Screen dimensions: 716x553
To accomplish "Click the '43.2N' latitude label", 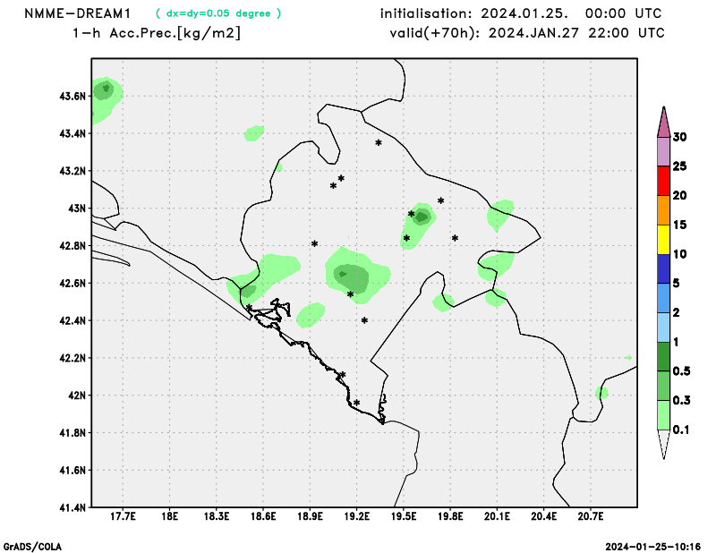I will 72,171.
